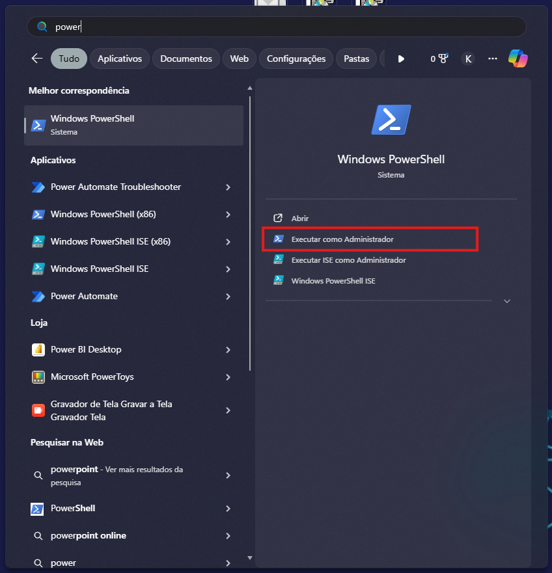Expand Windows PowerShell ISE options chevron
Viewport: 552px width, 573px height.
(x=228, y=269)
